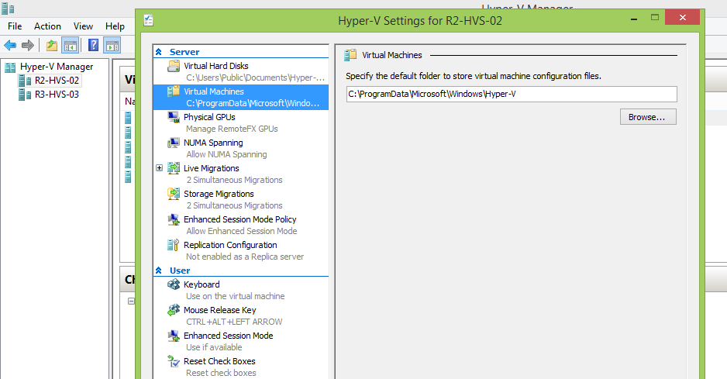
Task: Click the Physical GPUs icon
Action: pyautogui.click(x=174, y=117)
